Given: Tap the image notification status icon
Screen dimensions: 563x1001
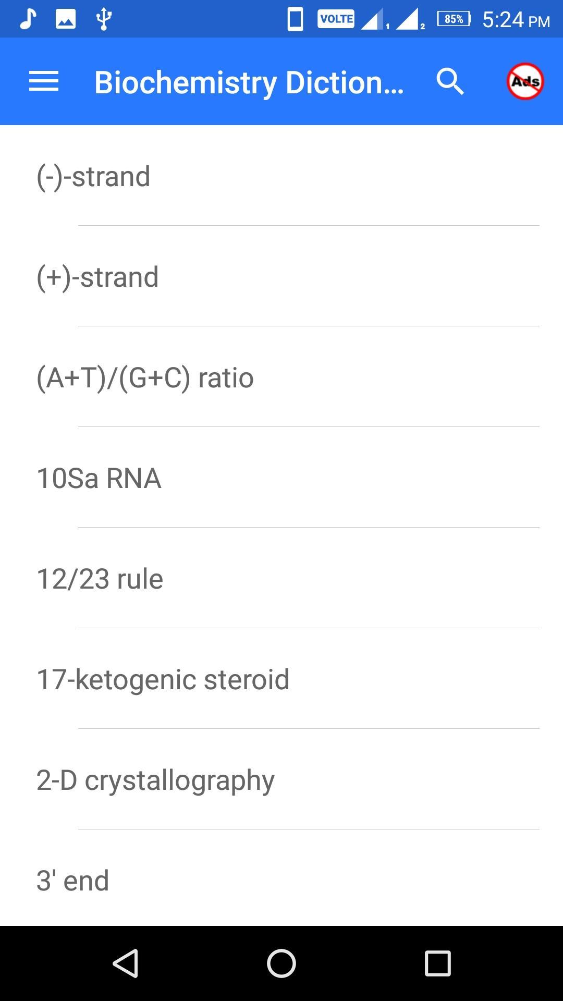Looking at the screenshot, I should click(66, 20).
